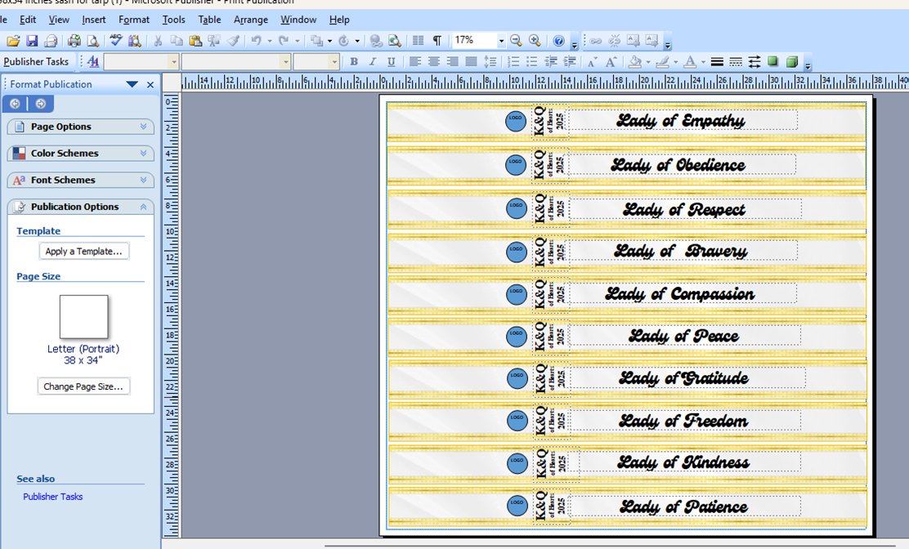Click the Font Color swatch button
Screen dimensions: 909x549
pyautogui.click(x=690, y=62)
